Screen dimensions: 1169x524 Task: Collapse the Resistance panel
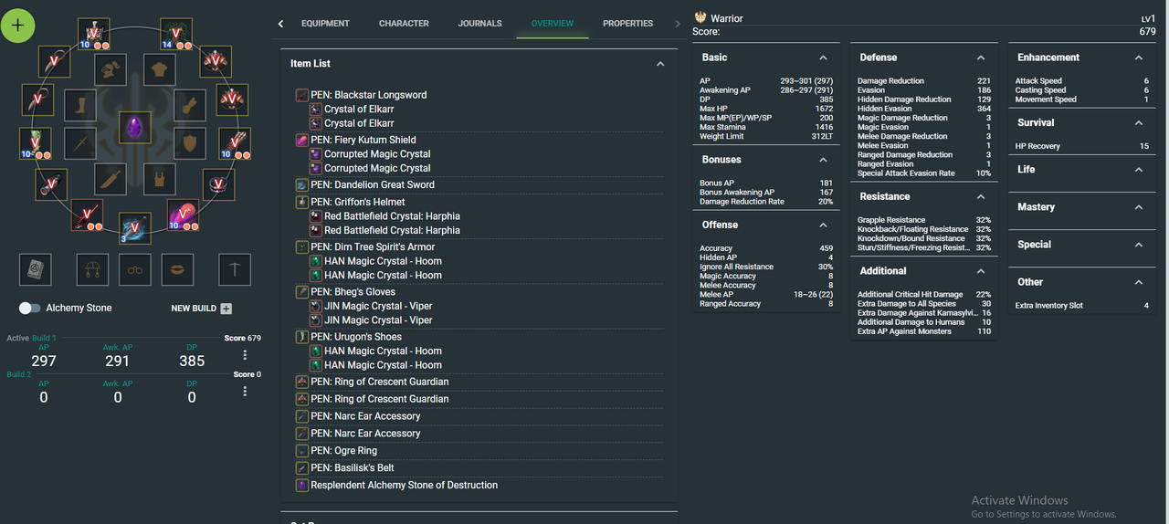click(x=981, y=196)
